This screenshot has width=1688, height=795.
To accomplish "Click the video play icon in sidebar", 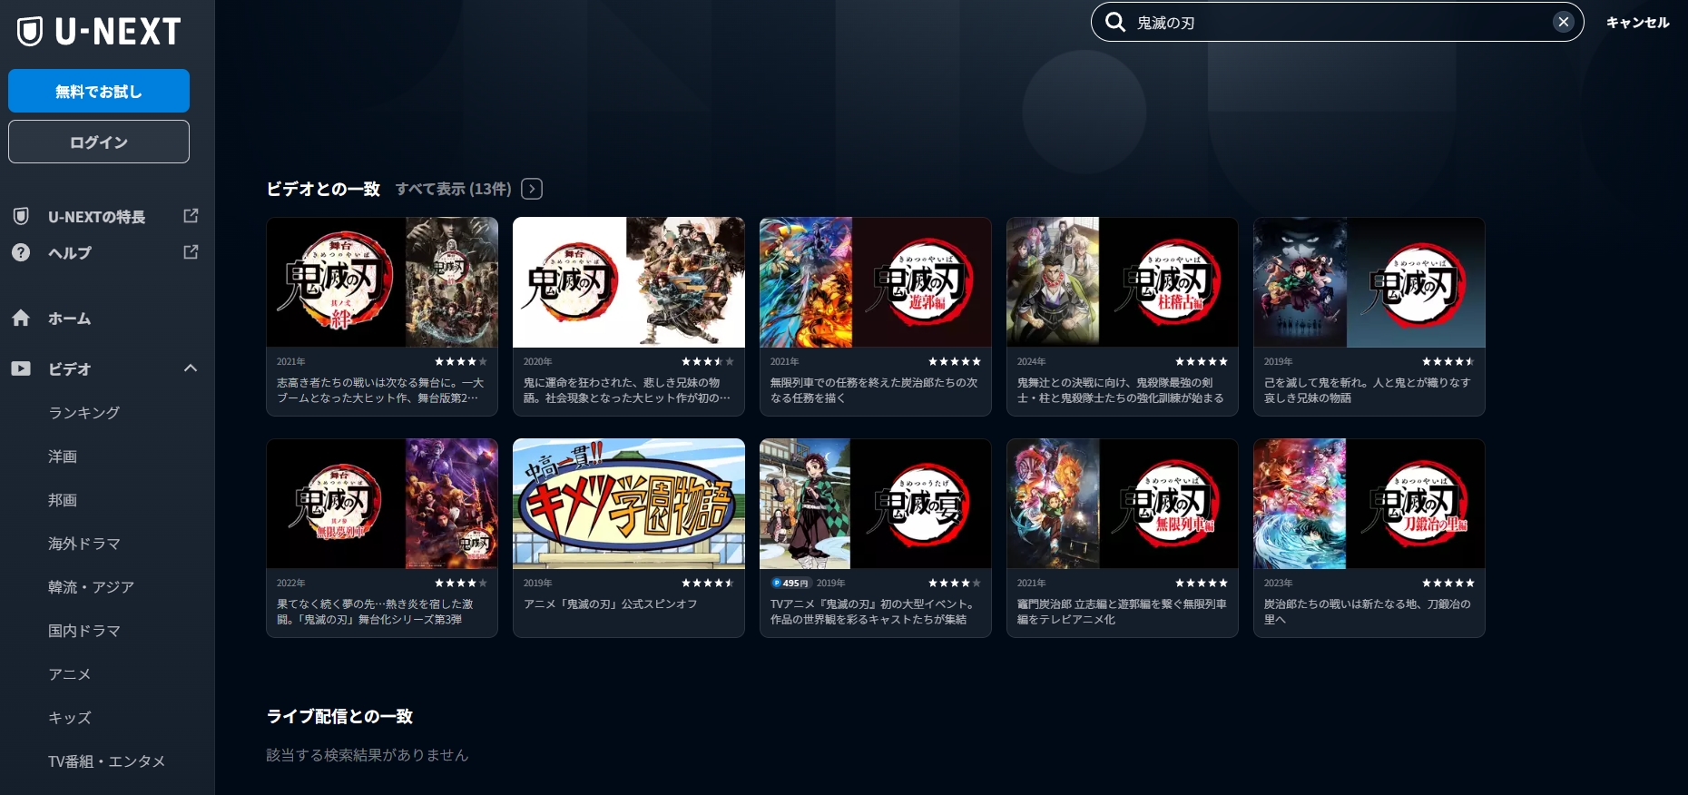I will pos(21,368).
